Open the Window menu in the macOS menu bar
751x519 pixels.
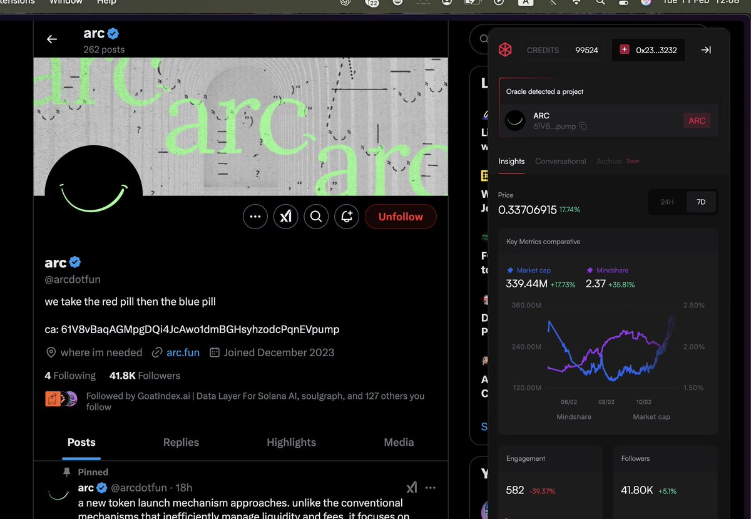tap(66, 2)
